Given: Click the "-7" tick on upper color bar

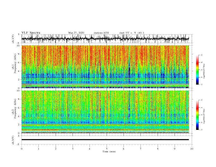Looking at the screenshot, I should click(x=201, y=85).
